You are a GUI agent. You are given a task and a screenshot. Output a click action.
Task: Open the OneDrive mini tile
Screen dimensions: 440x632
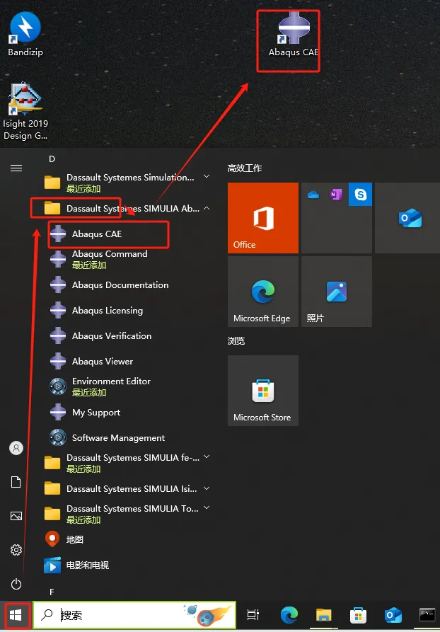click(x=313, y=195)
